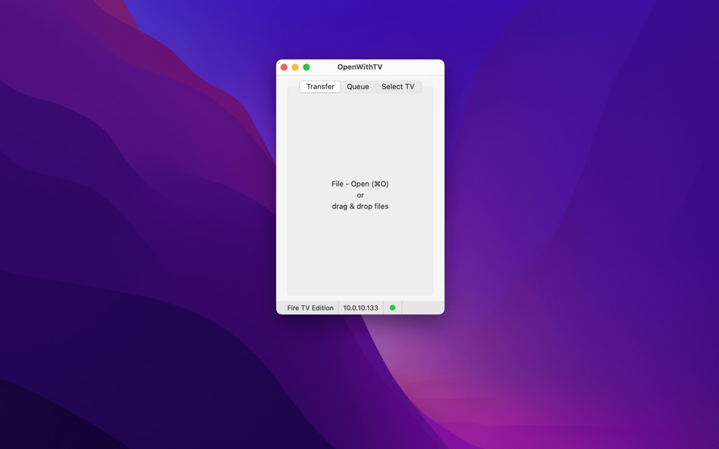The image size is (719, 449).
Task: Open the Select TV tab
Action: (x=398, y=86)
